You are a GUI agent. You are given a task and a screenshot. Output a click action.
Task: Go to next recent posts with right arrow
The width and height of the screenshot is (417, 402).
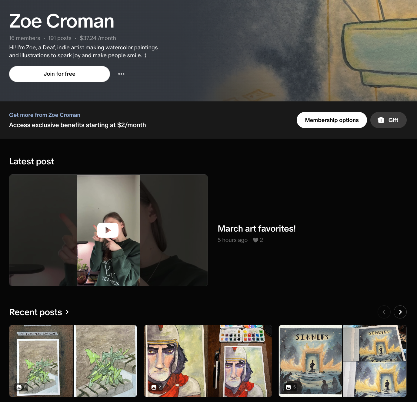tap(400, 312)
